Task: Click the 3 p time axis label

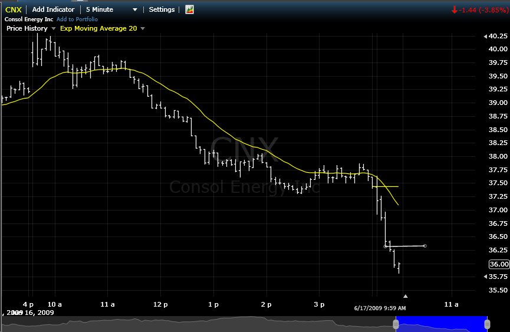Action: [x=319, y=304]
